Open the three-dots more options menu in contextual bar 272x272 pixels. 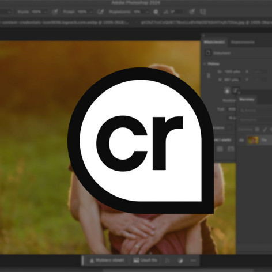tap(193, 260)
